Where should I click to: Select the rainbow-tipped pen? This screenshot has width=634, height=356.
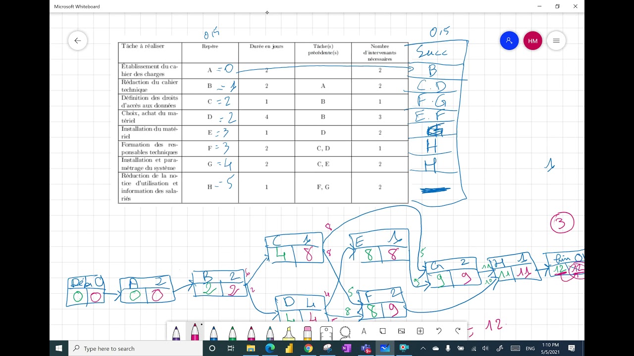[270, 332]
